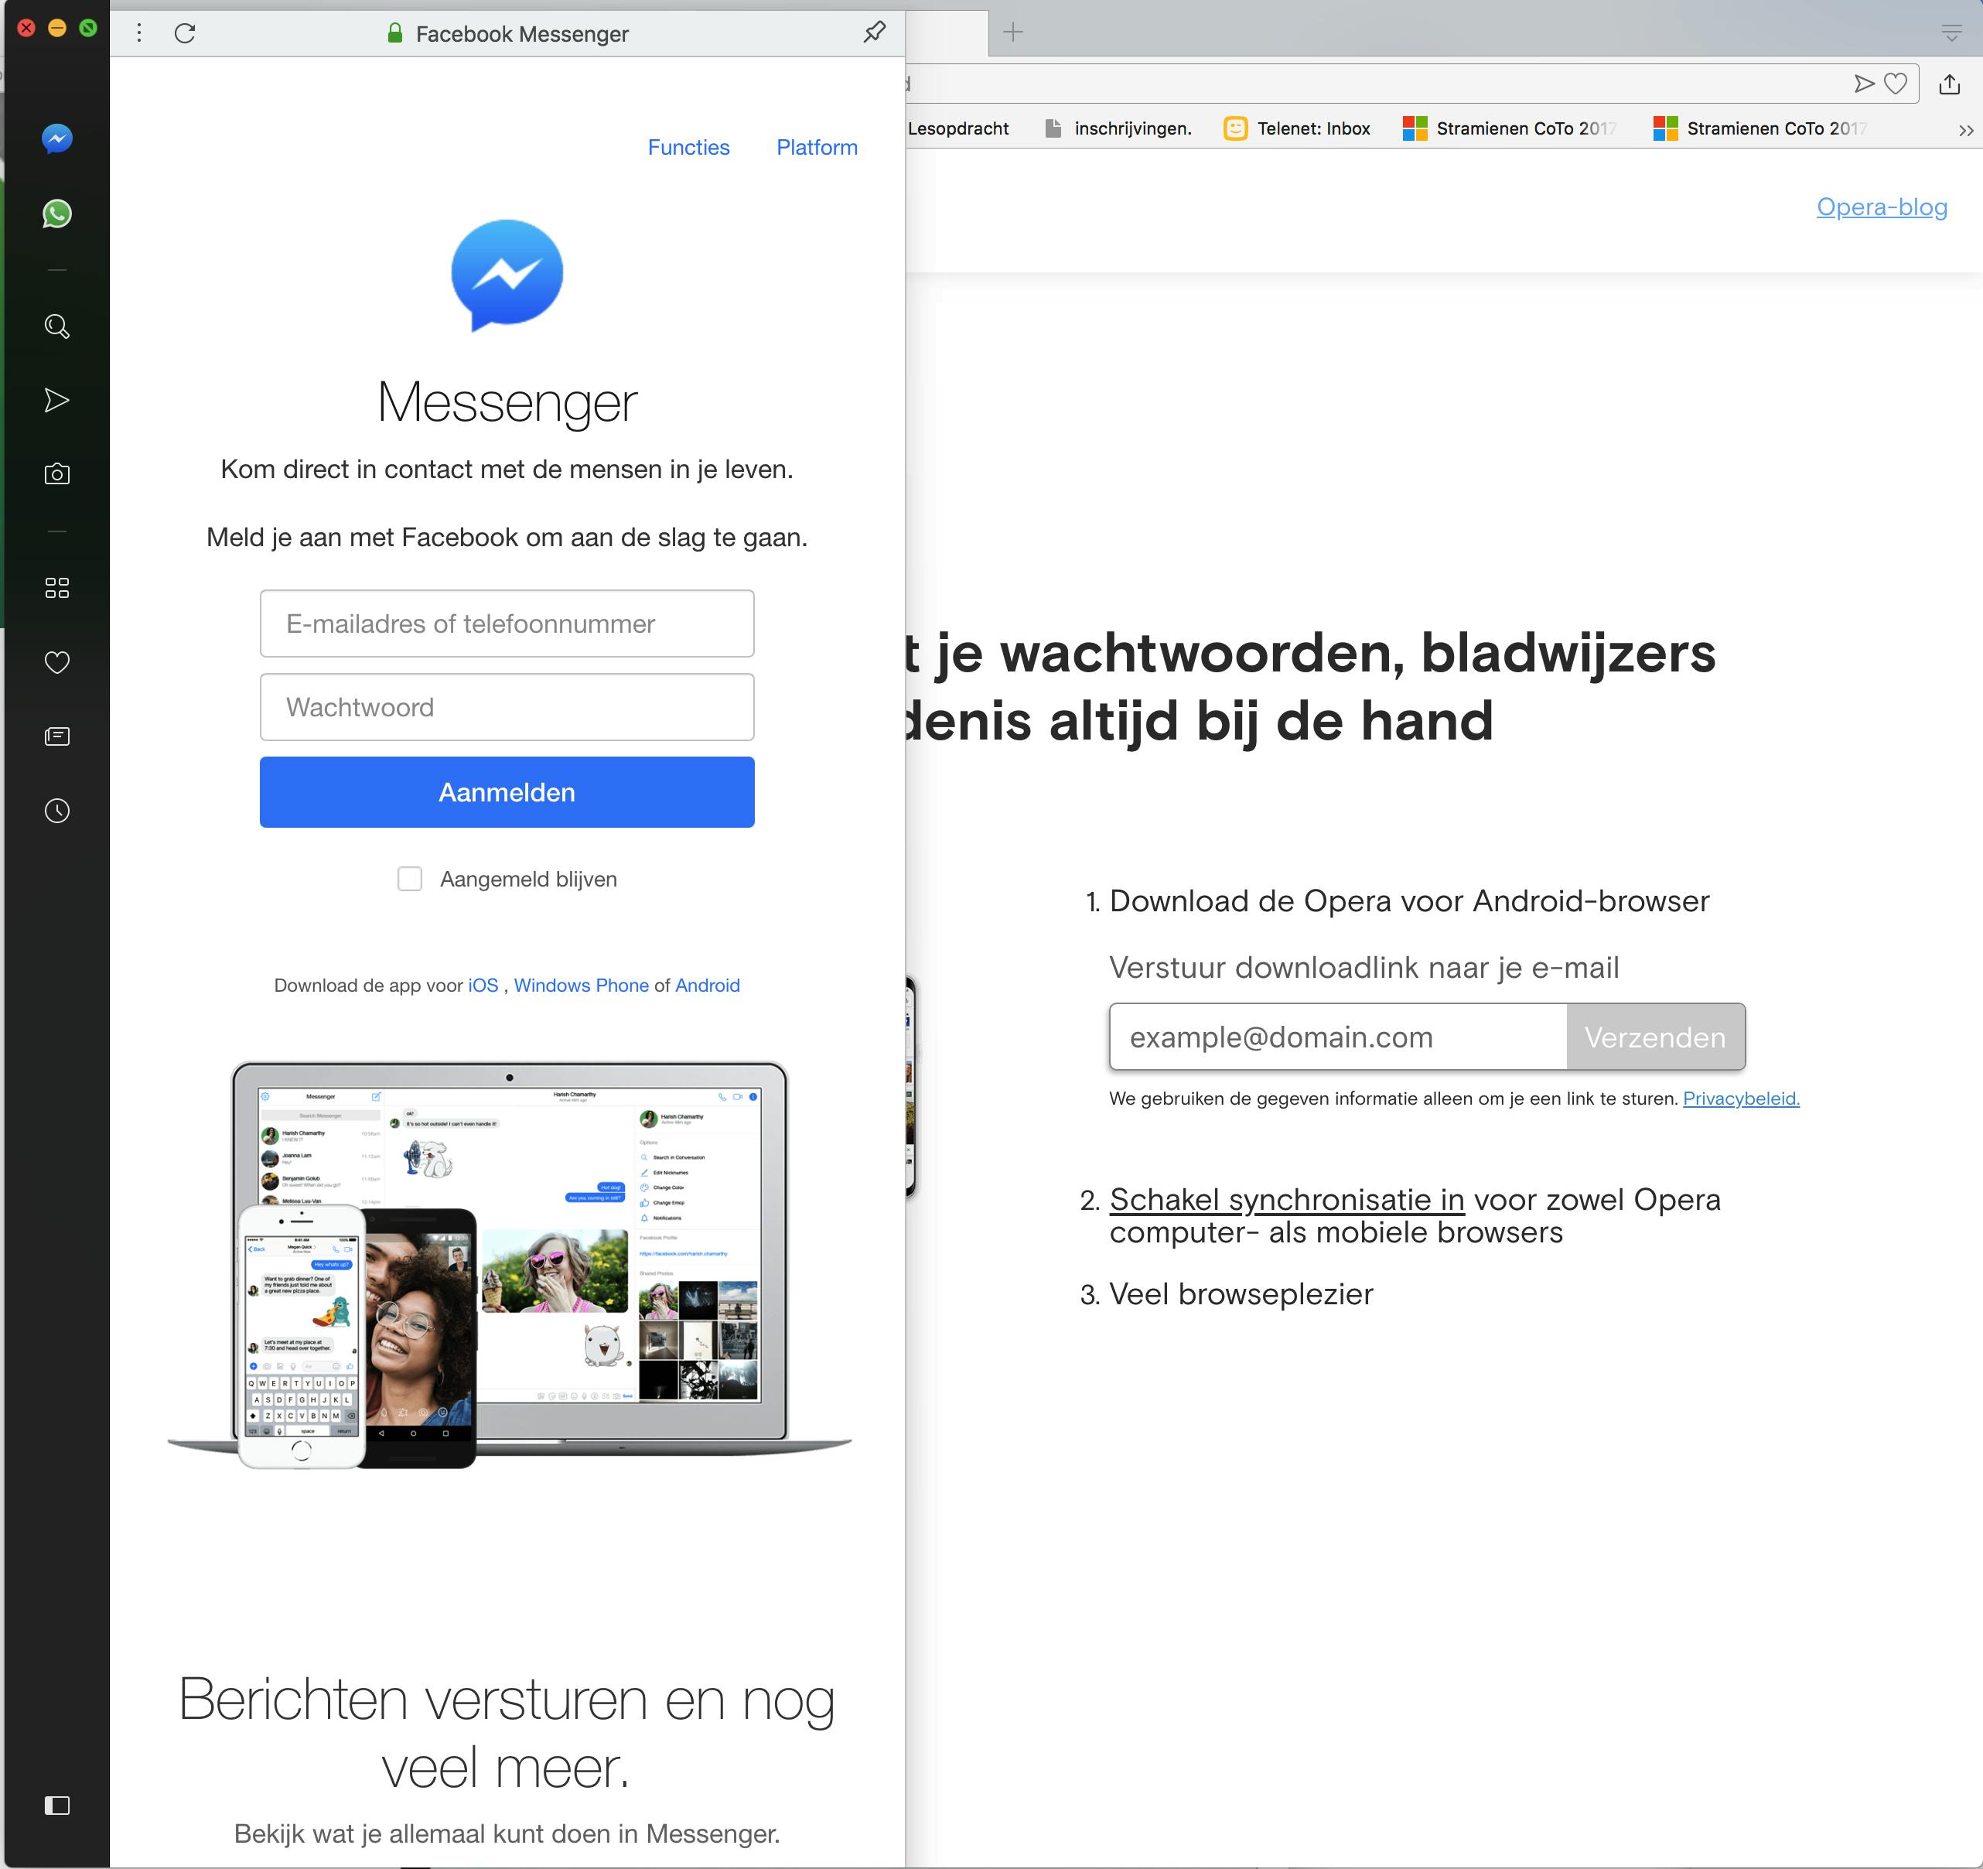Open Messenger in the Opera sidebar
The height and width of the screenshot is (1869, 1983).
[57, 138]
